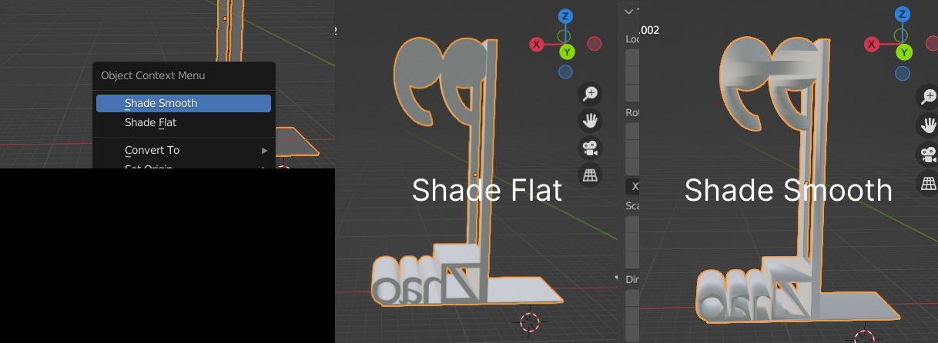Click Zoom magnifier icon in Shade Smooth viewport
The width and height of the screenshot is (938, 343).
tap(927, 96)
